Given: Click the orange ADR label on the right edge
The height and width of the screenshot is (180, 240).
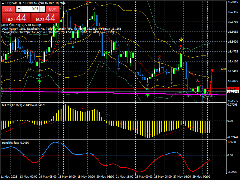Looking at the screenshot, I should tap(223, 69).
